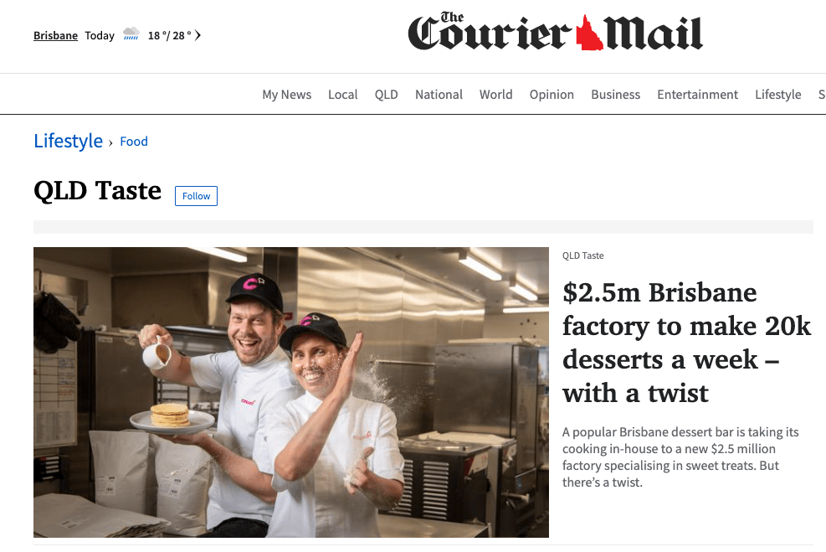826x552 pixels.
Task: Open the National news section
Action: pos(439,95)
